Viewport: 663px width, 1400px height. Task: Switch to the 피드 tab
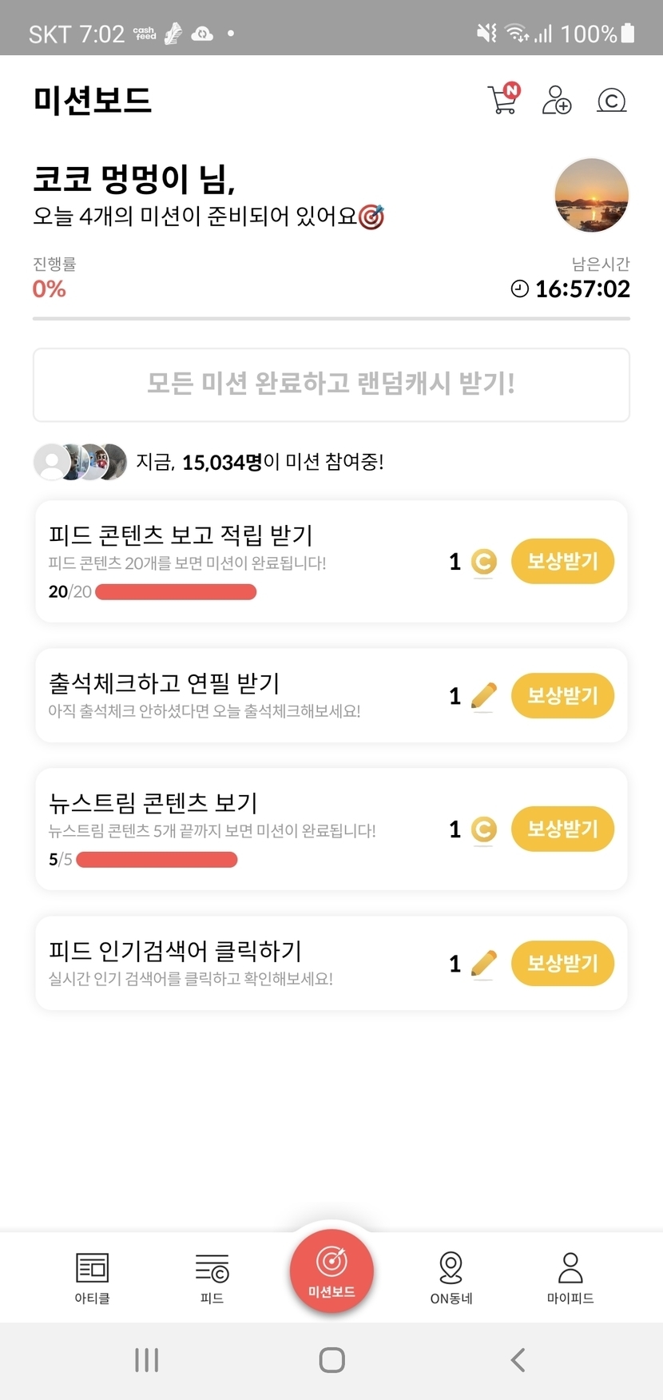(x=212, y=1277)
